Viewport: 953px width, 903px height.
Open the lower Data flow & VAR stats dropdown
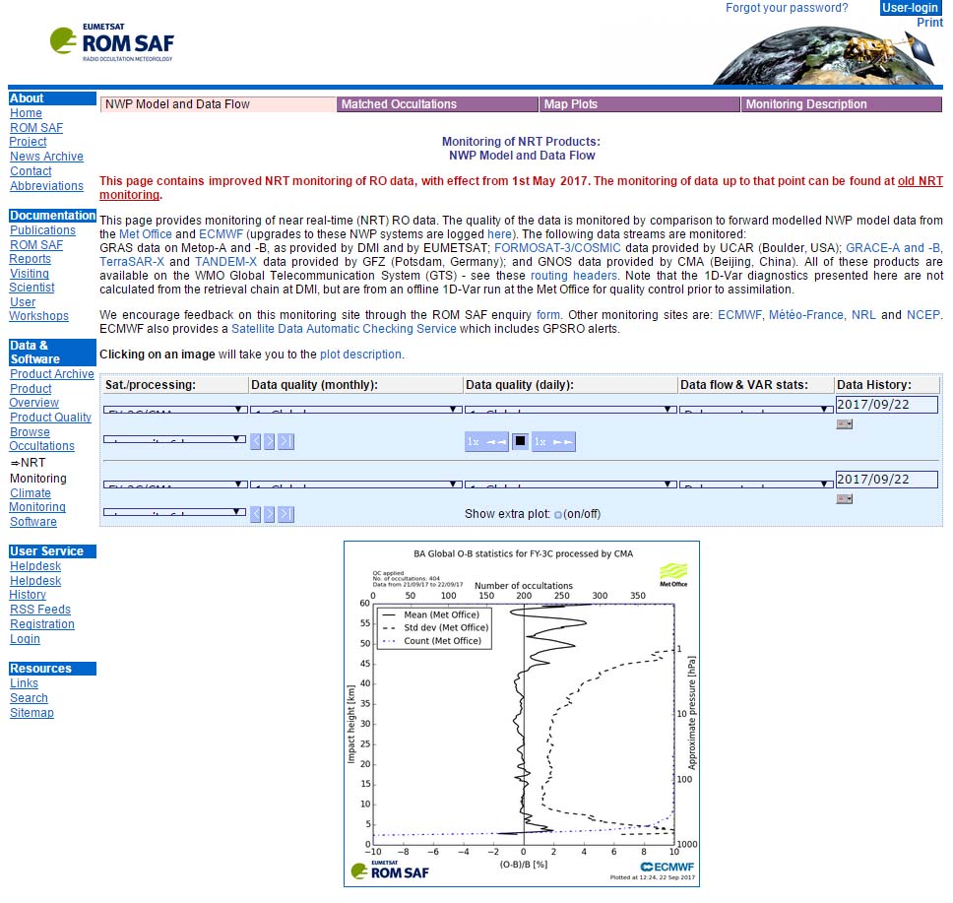point(756,484)
